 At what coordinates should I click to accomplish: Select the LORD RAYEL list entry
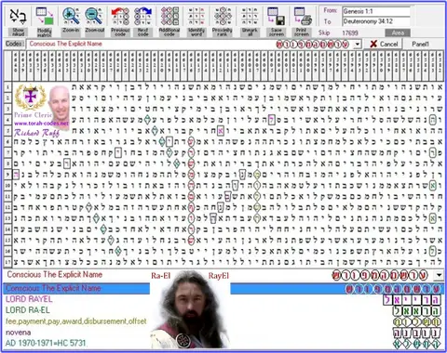pos(29,299)
